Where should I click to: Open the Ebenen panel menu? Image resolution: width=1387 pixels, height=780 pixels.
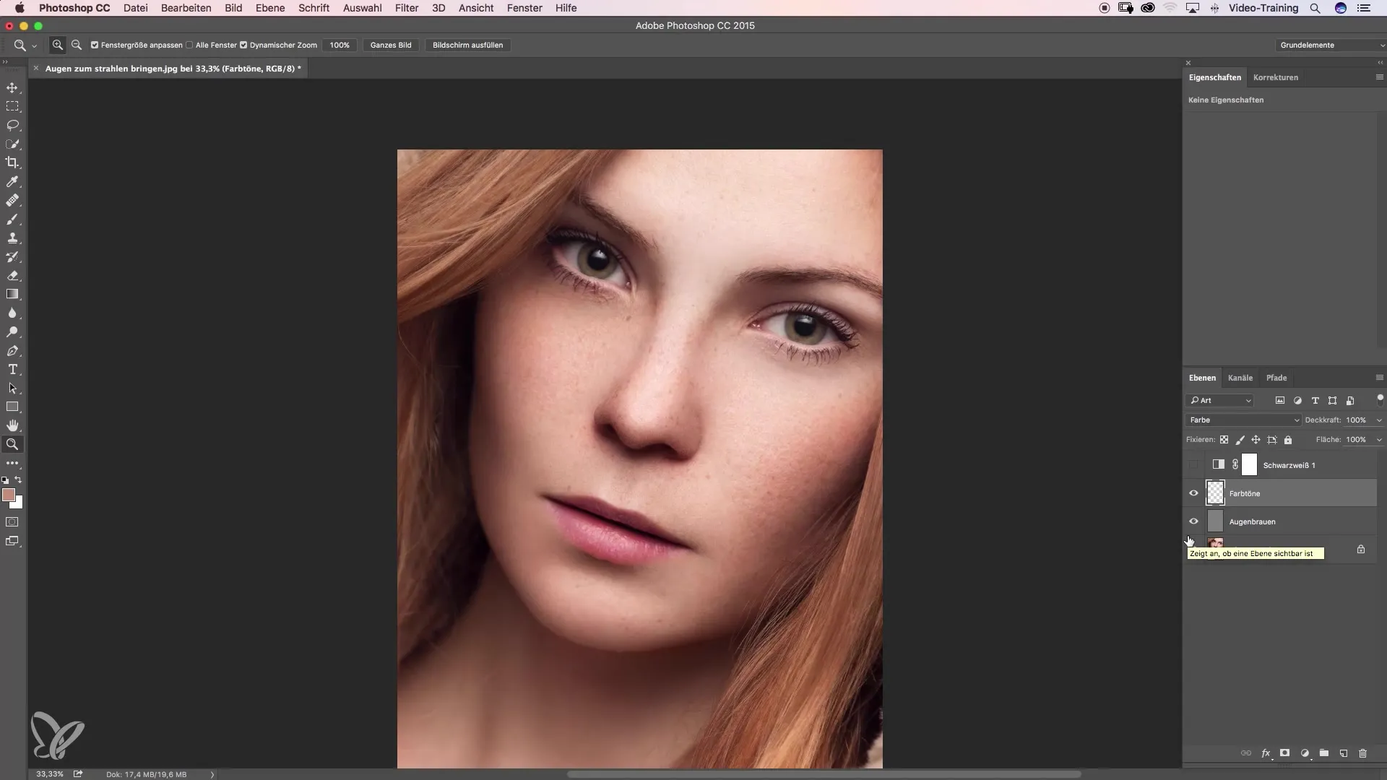click(x=1379, y=377)
